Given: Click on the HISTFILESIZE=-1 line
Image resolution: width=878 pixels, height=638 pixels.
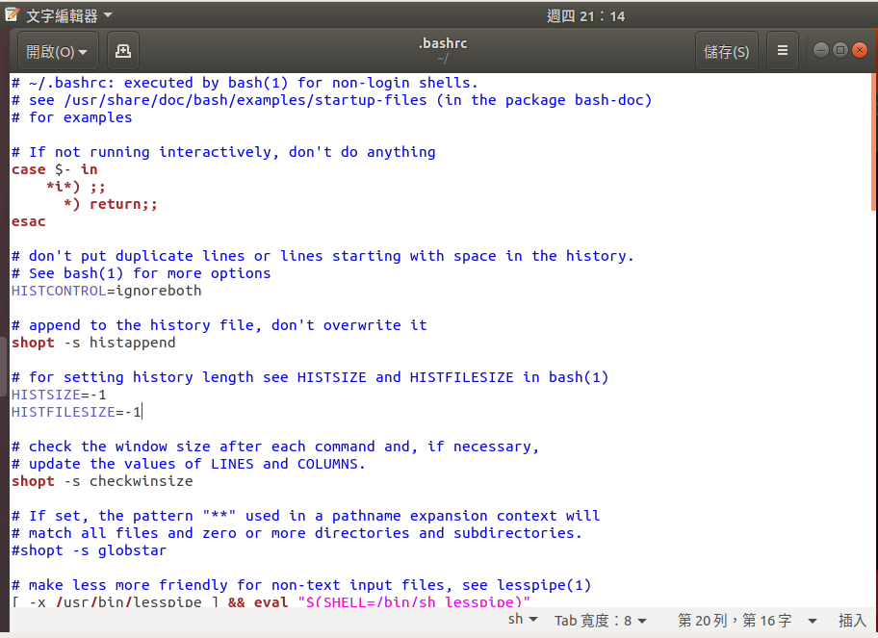Looking at the screenshot, I should (x=76, y=412).
